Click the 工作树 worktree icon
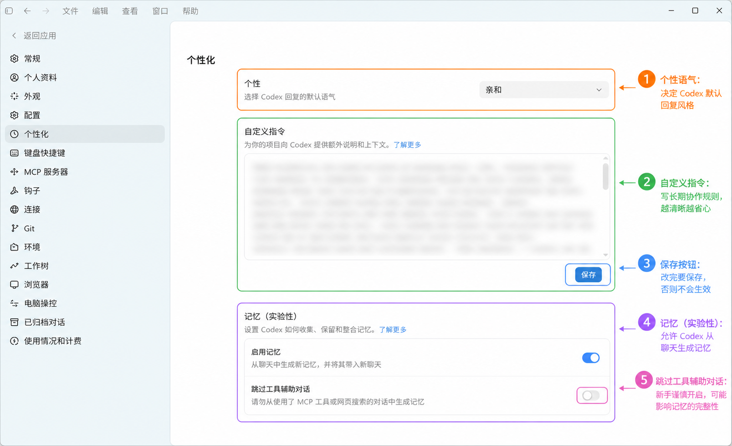732x446 pixels. pos(15,266)
